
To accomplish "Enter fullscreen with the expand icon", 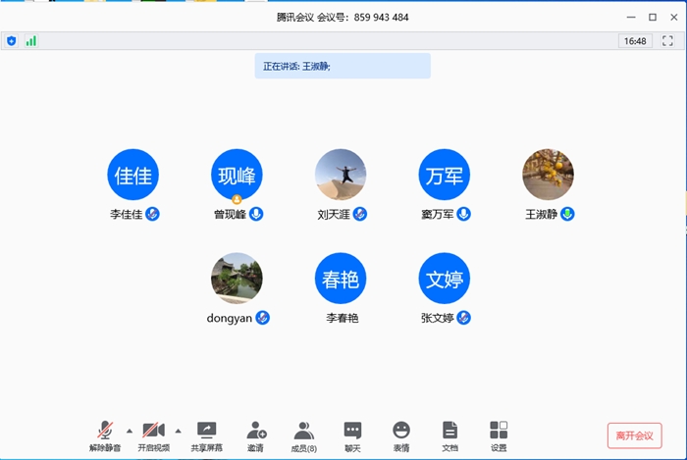I will coord(667,41).
